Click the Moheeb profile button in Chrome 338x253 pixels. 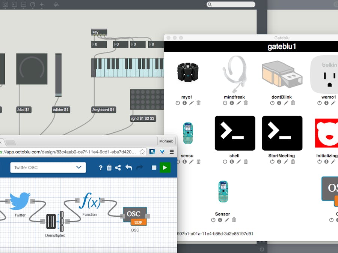coord(166,141)
